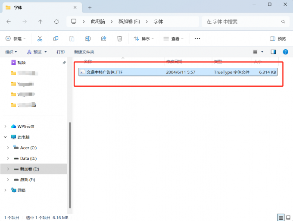Select the file 文鼎中特广告体.TTF
This screenshot has width=293, height=221.
click(178, 72)
